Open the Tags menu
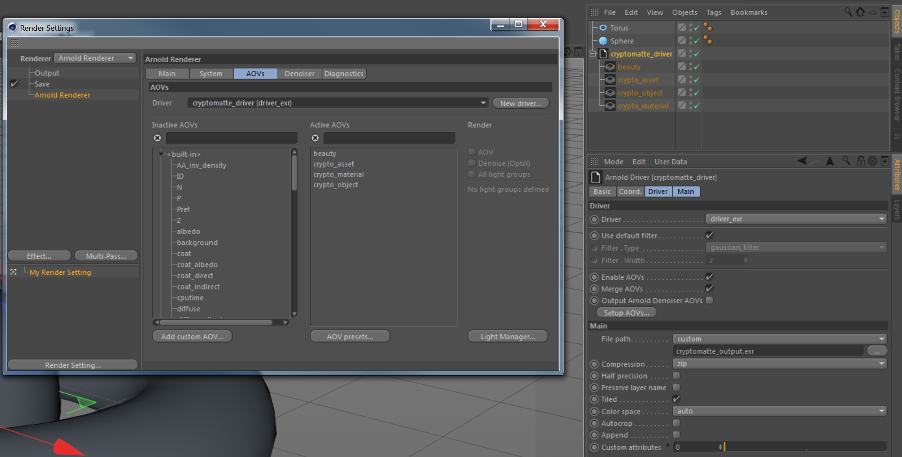The image size is (902, 457). point(714,12)
